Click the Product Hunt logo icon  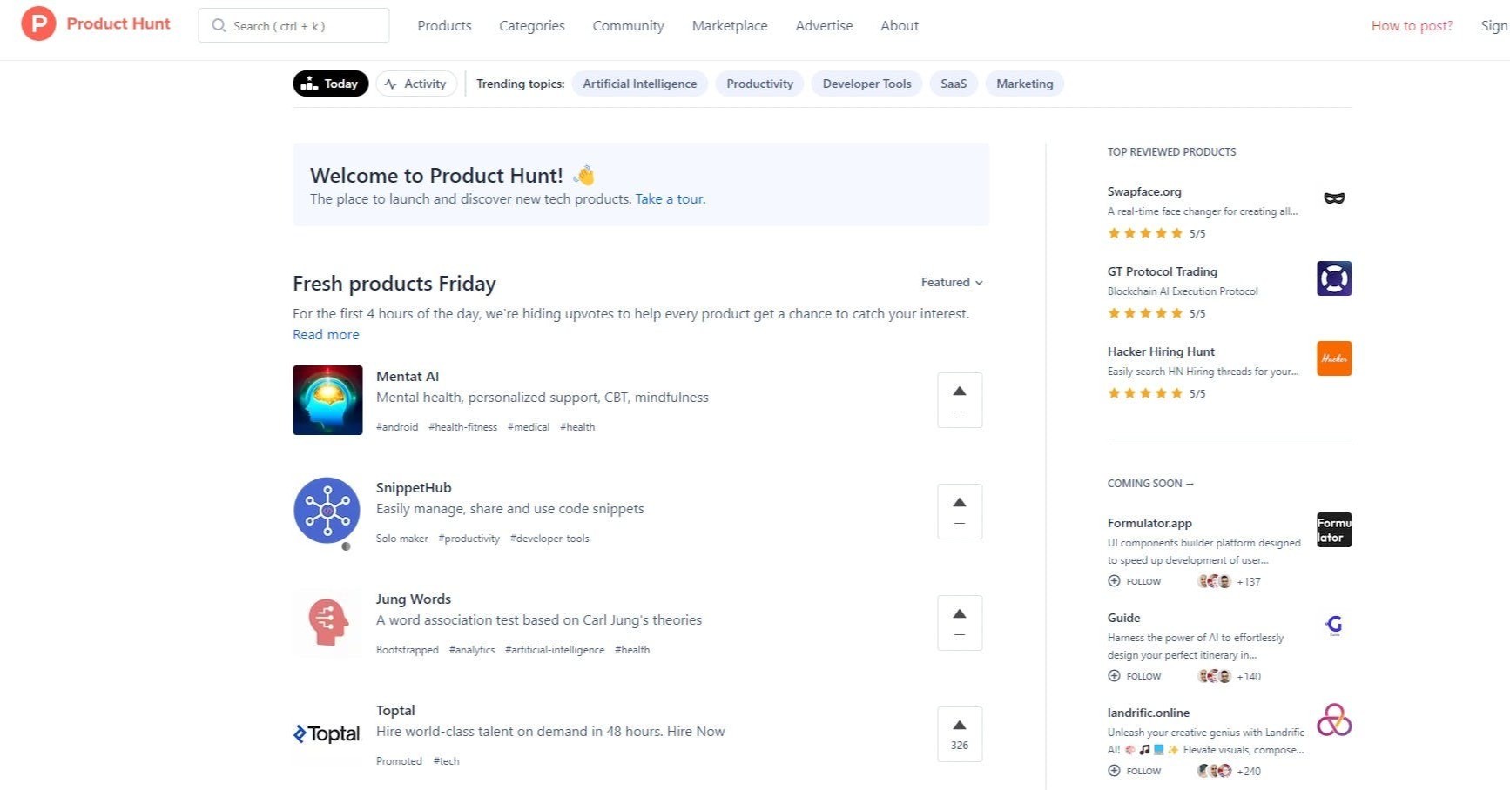[x=38, y=23]
